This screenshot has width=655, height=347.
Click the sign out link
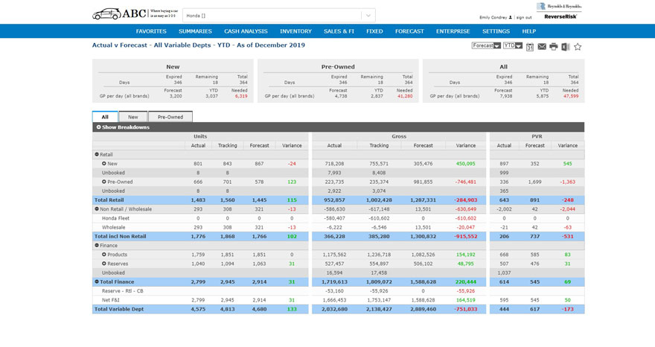click(524, 18)
